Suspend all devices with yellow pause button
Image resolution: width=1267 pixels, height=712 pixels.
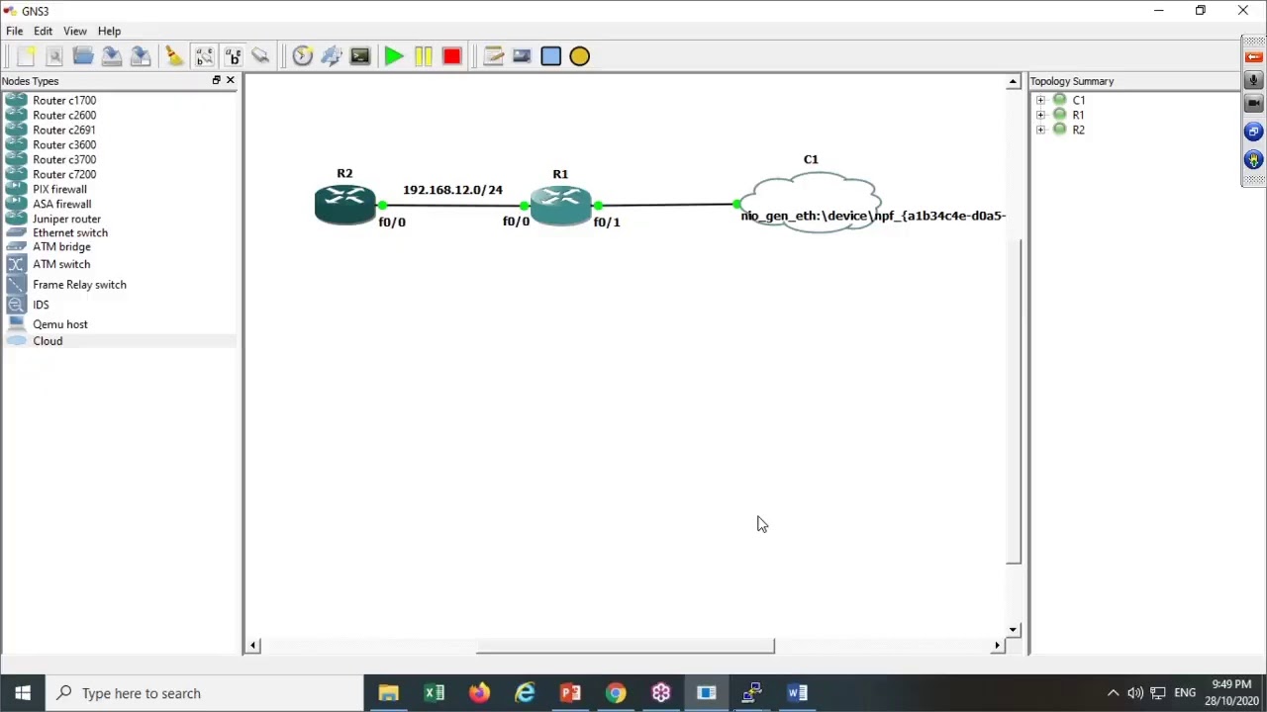[423, 56]
